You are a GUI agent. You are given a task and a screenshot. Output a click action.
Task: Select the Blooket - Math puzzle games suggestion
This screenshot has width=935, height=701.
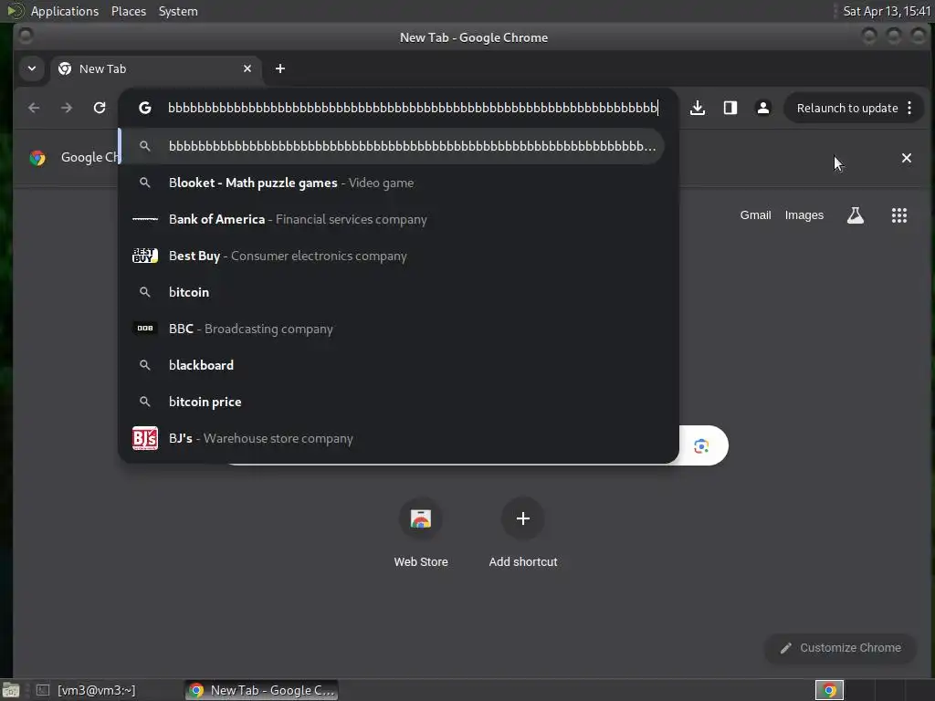391,183
